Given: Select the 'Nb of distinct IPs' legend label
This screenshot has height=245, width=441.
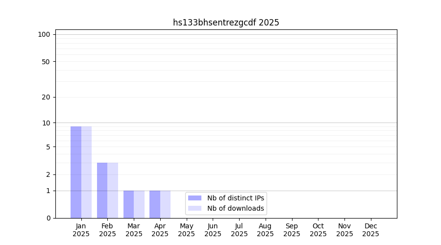Looking at the screenshot, I should point(235,198).
